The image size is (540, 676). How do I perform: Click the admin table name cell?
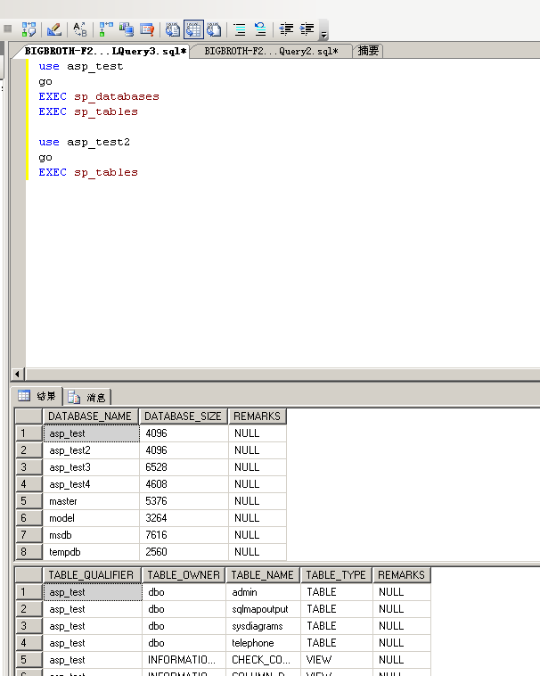pos(263,592)
